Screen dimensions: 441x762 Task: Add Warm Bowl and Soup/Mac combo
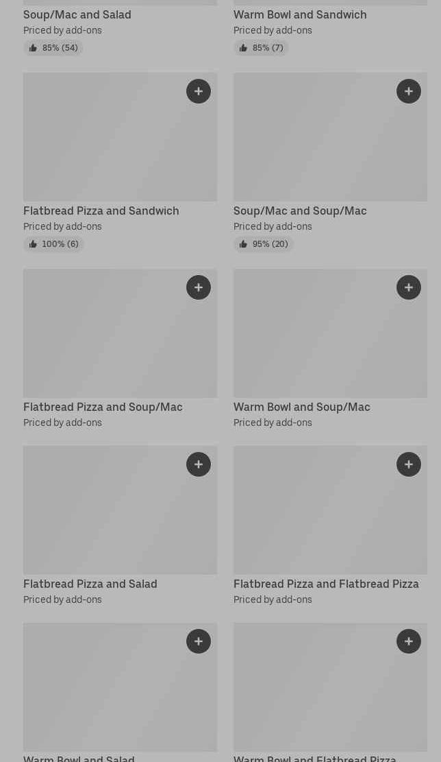(409, 287)
